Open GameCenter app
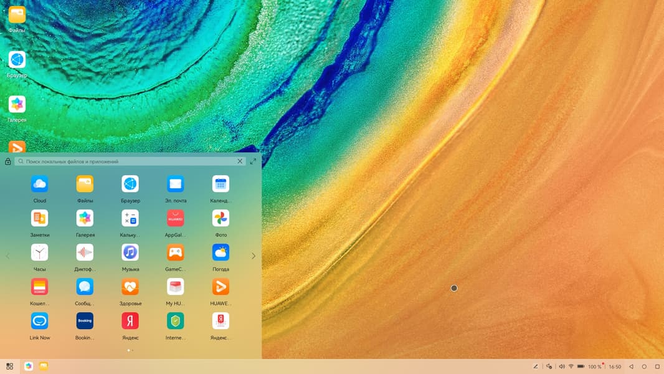Image resolution: width=664 pixels, height=374 pixels. [x=175, y=253]
